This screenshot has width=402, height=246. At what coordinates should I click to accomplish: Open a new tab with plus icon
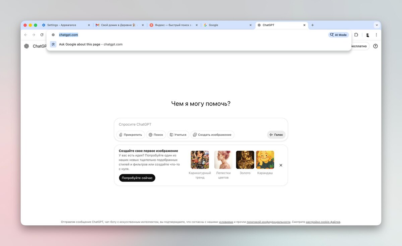point(313,25)
